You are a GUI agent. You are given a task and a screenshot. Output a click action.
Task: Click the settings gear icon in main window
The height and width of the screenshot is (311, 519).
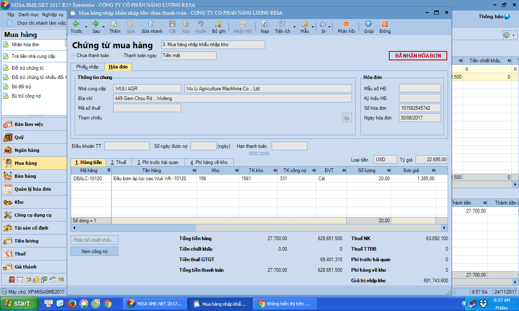coord(506,35)
